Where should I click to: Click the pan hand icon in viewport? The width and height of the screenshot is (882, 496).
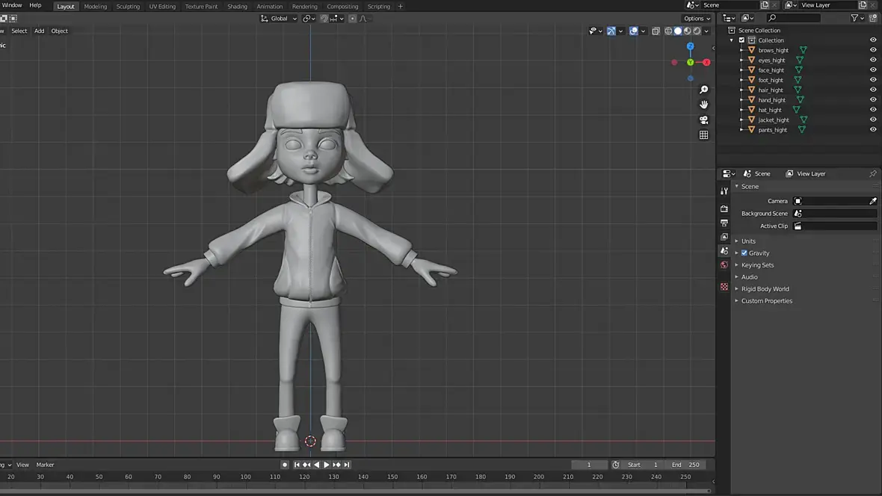click(x=703, y=105)
